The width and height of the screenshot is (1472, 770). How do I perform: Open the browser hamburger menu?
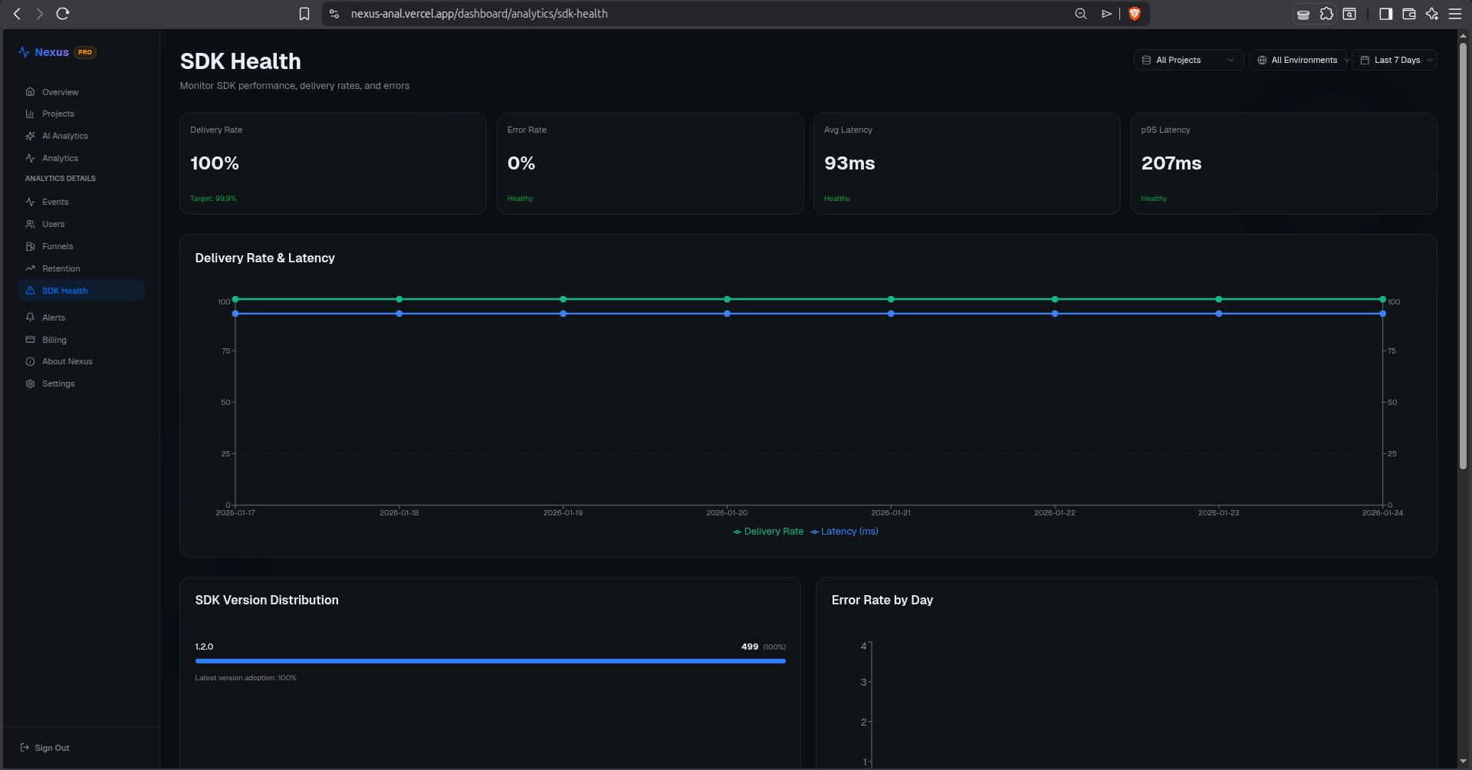coord(1454,14)
